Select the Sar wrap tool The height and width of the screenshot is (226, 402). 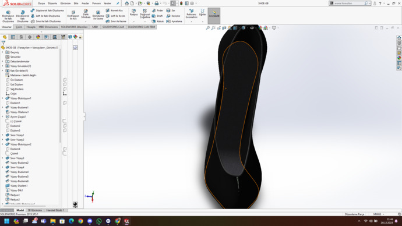(171, 10)
